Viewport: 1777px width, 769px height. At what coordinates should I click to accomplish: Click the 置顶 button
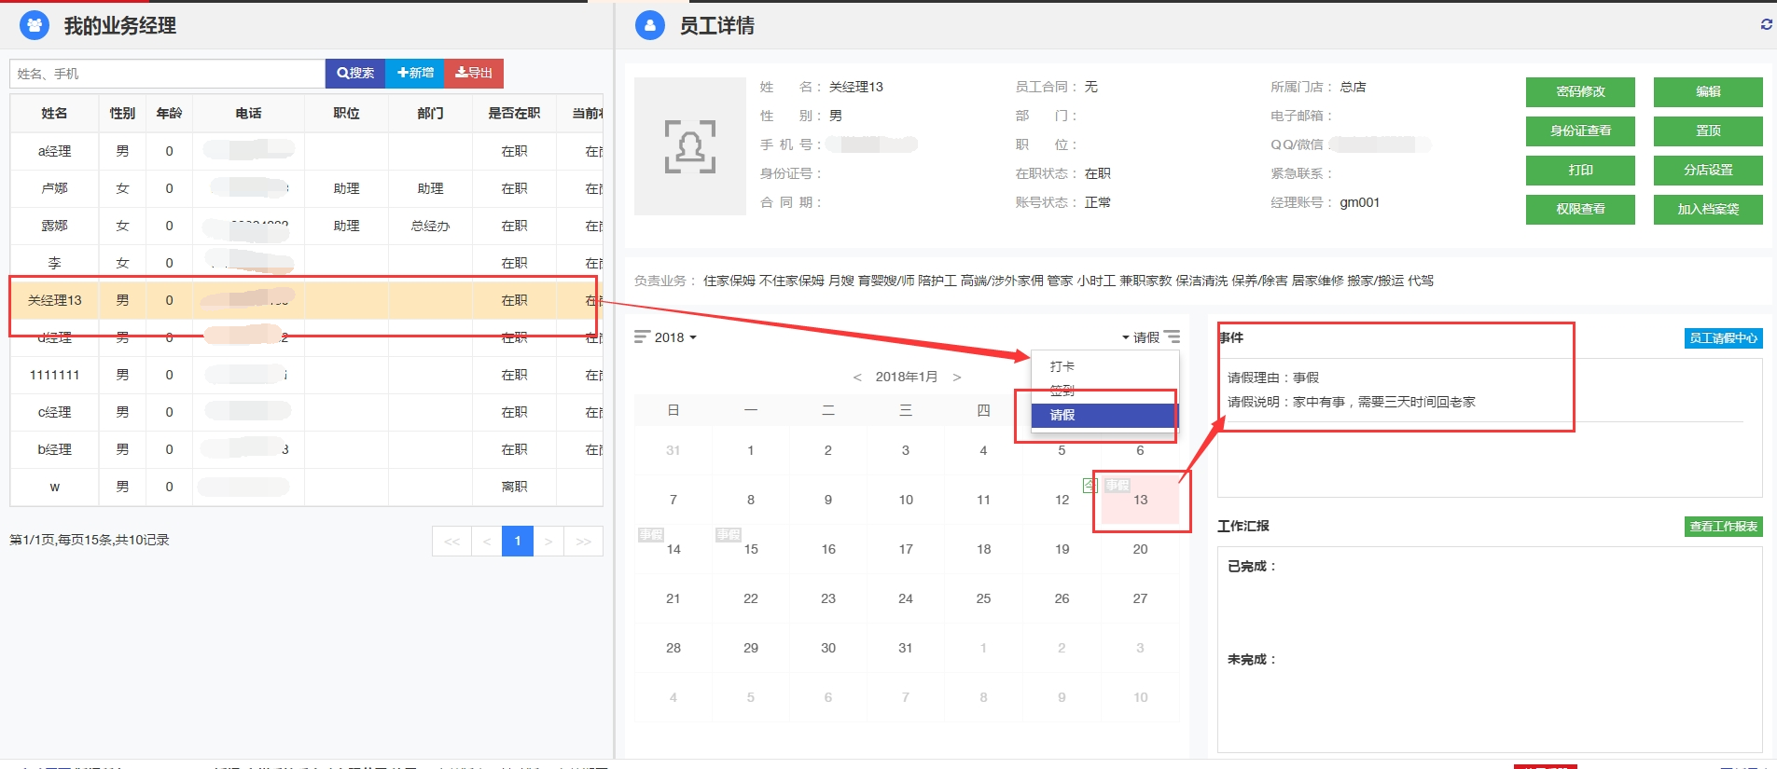[1708, 130]
